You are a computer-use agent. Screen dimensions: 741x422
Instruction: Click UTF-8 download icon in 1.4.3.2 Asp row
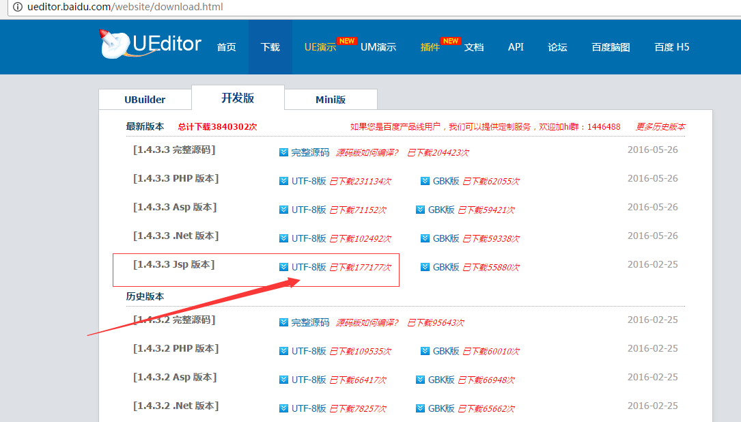[283, 380]
